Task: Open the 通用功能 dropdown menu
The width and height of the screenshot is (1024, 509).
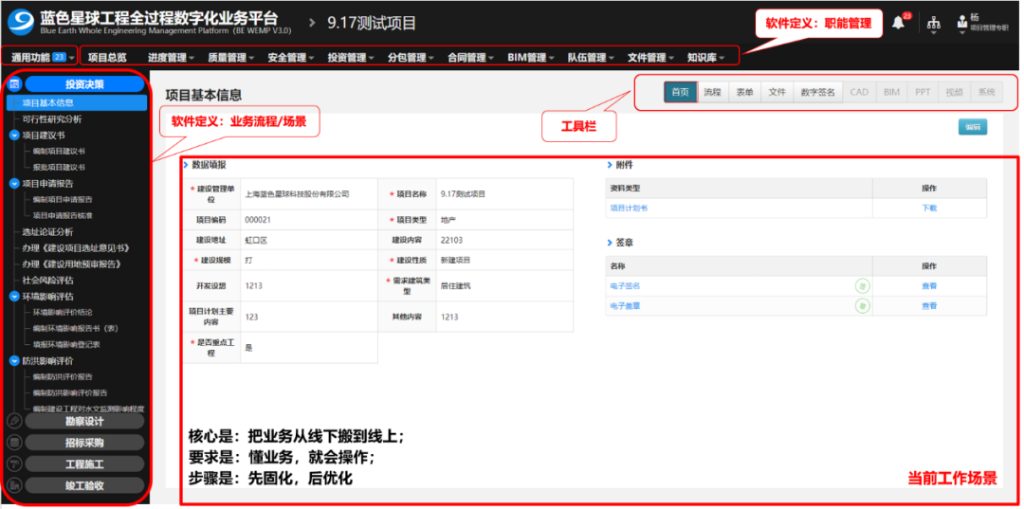Action: click(41, 58)
